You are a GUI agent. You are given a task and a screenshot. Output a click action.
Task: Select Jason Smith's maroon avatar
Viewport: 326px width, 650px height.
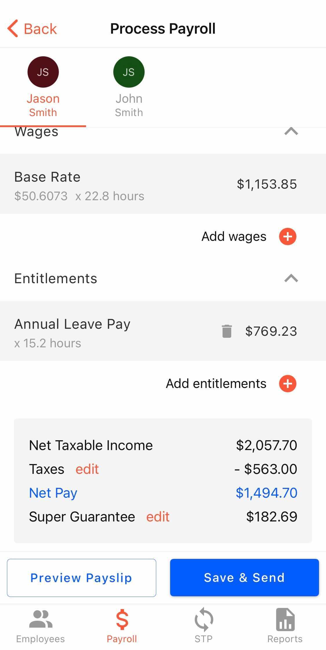(x=43, y=72)
